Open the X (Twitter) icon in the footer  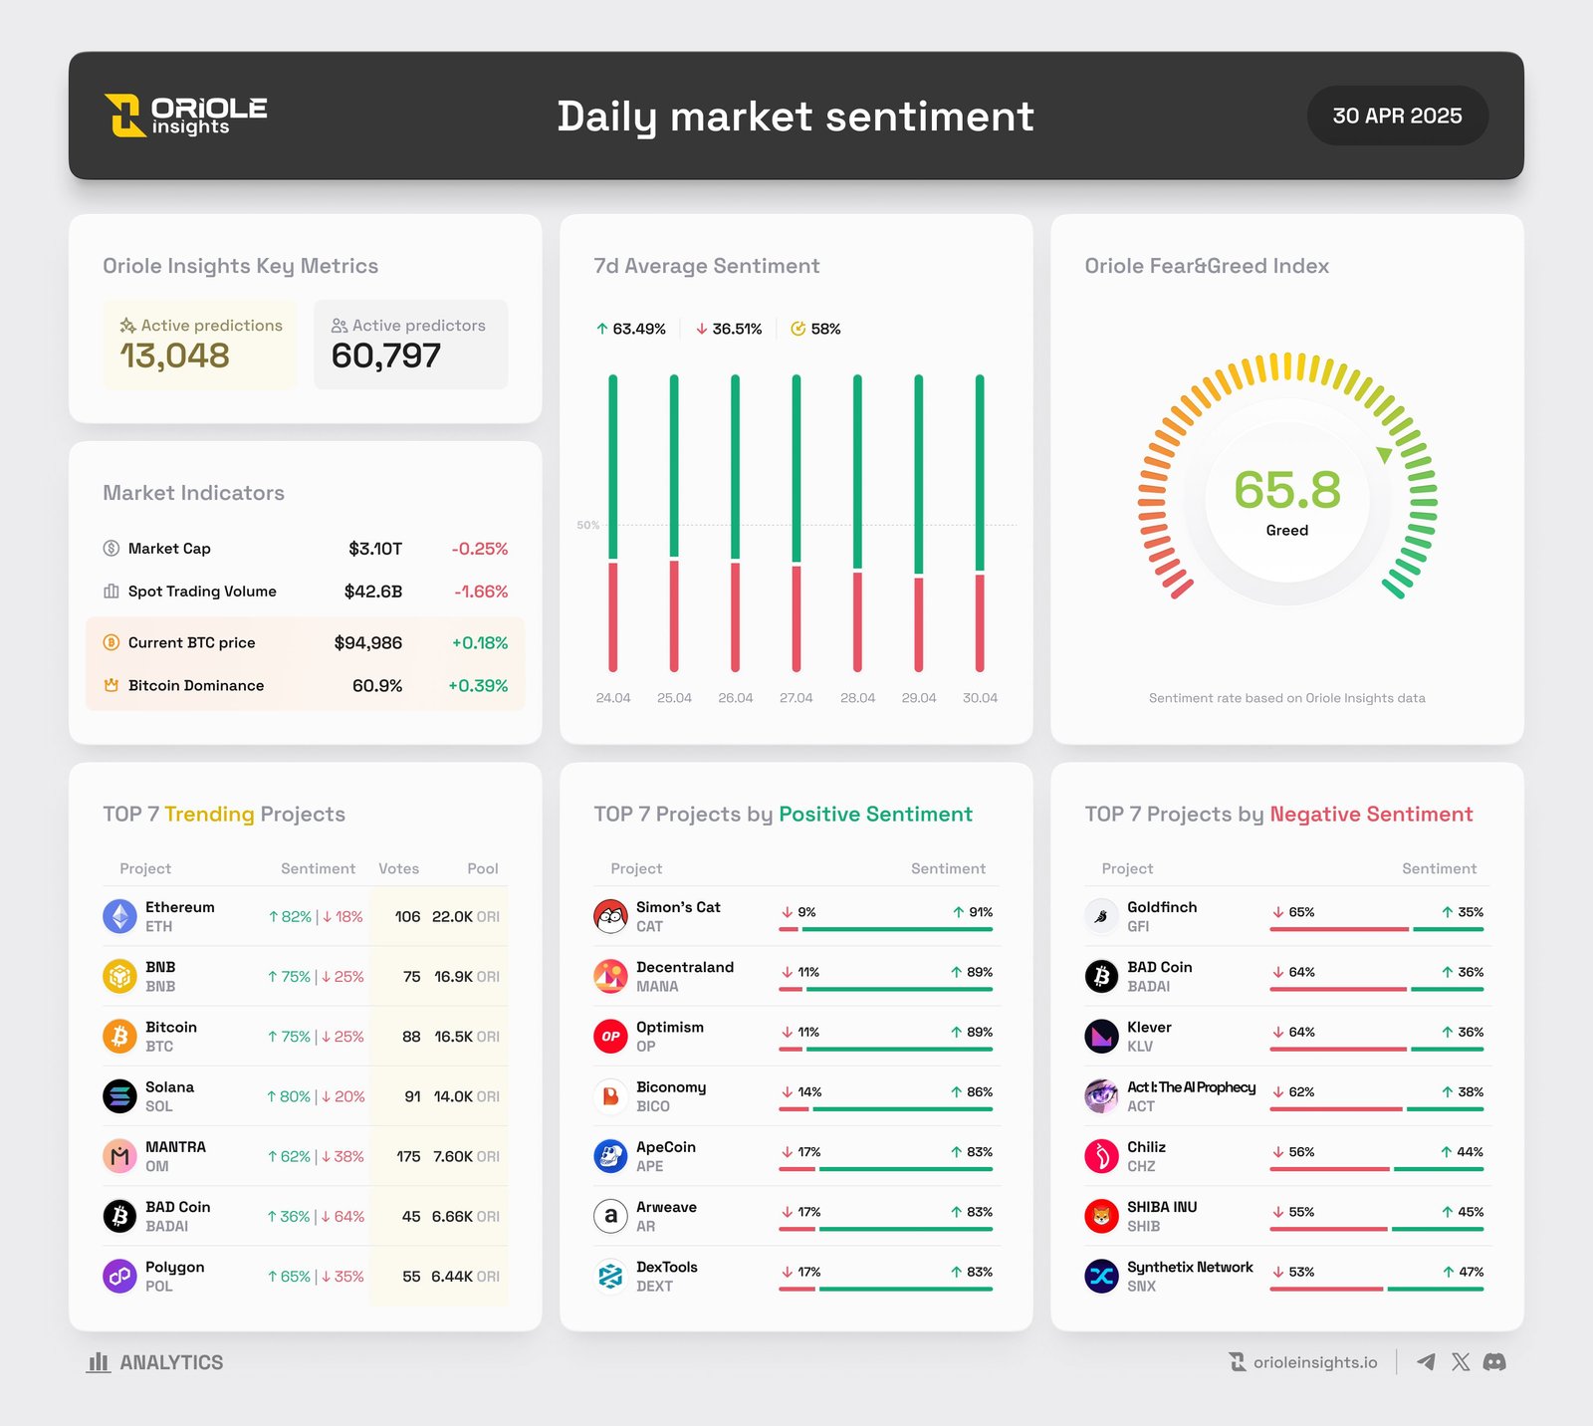1461,1361
